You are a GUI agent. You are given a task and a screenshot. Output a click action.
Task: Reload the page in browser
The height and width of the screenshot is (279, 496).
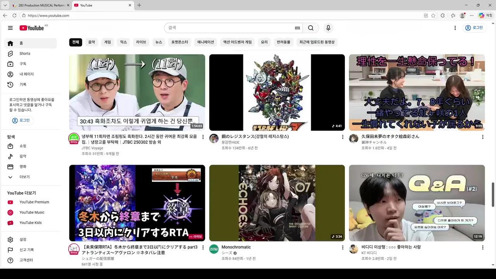[14, 15]
